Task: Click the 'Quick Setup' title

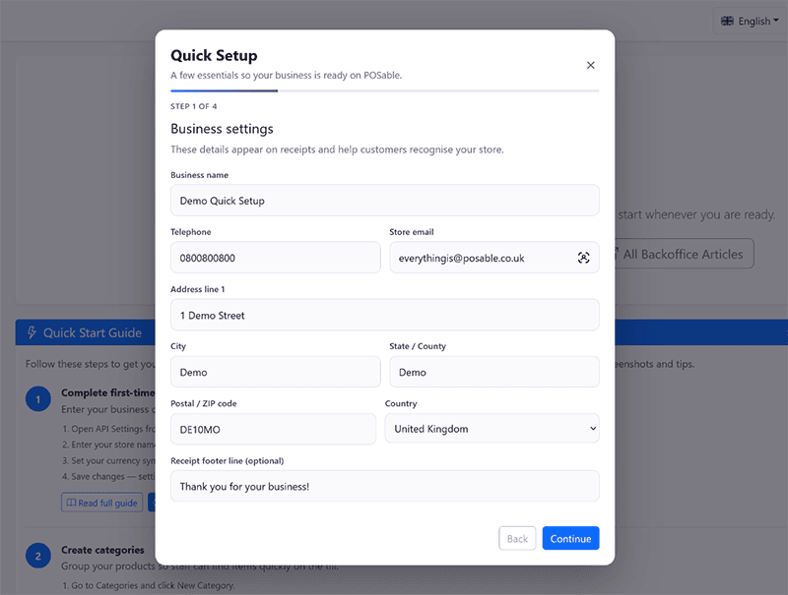Action: (214, 55)
